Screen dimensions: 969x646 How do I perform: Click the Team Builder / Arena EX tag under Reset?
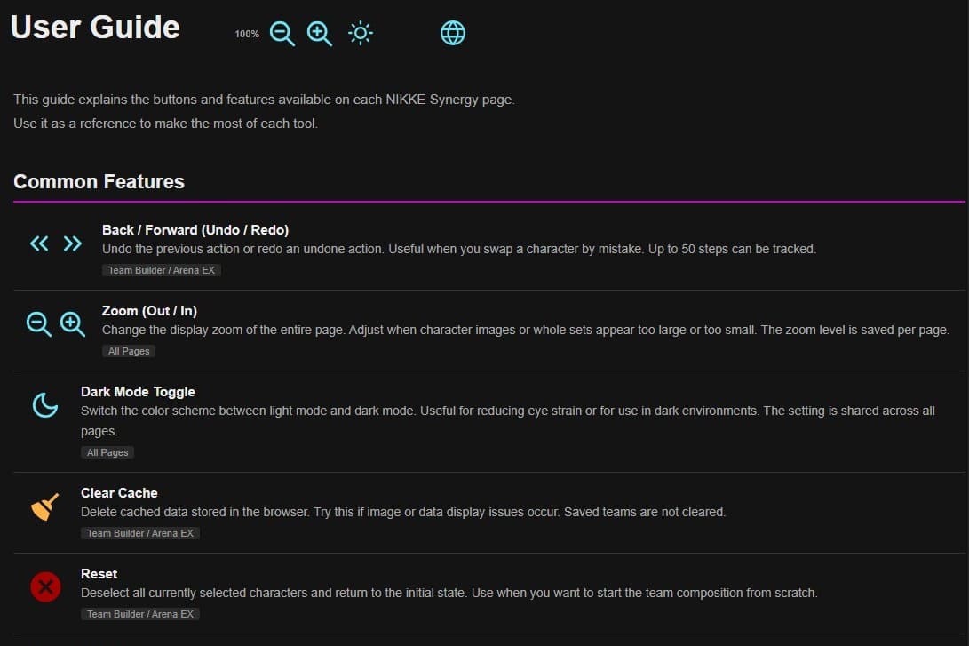click(x=140, y=614)
